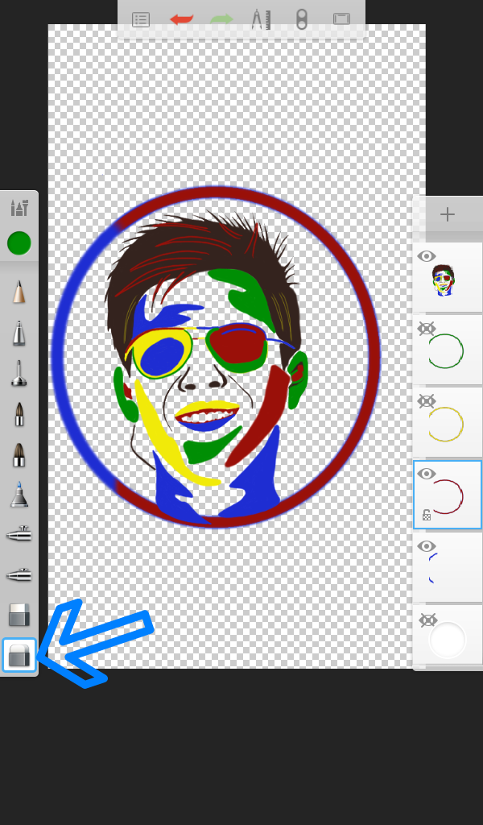Open the symmetry tool
Image resolution: width=483 pixels, height=825 pixels.
coord(301,19)
